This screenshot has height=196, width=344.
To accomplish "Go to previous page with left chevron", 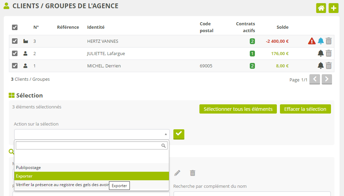I will [315, 79].
